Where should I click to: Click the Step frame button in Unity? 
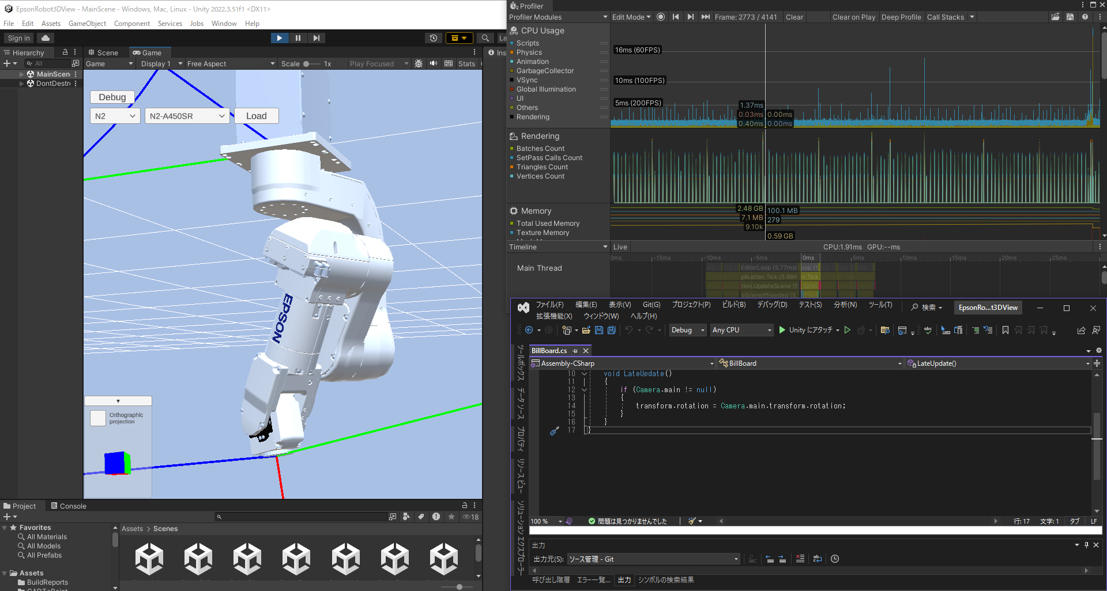click(x=316, y=38)
